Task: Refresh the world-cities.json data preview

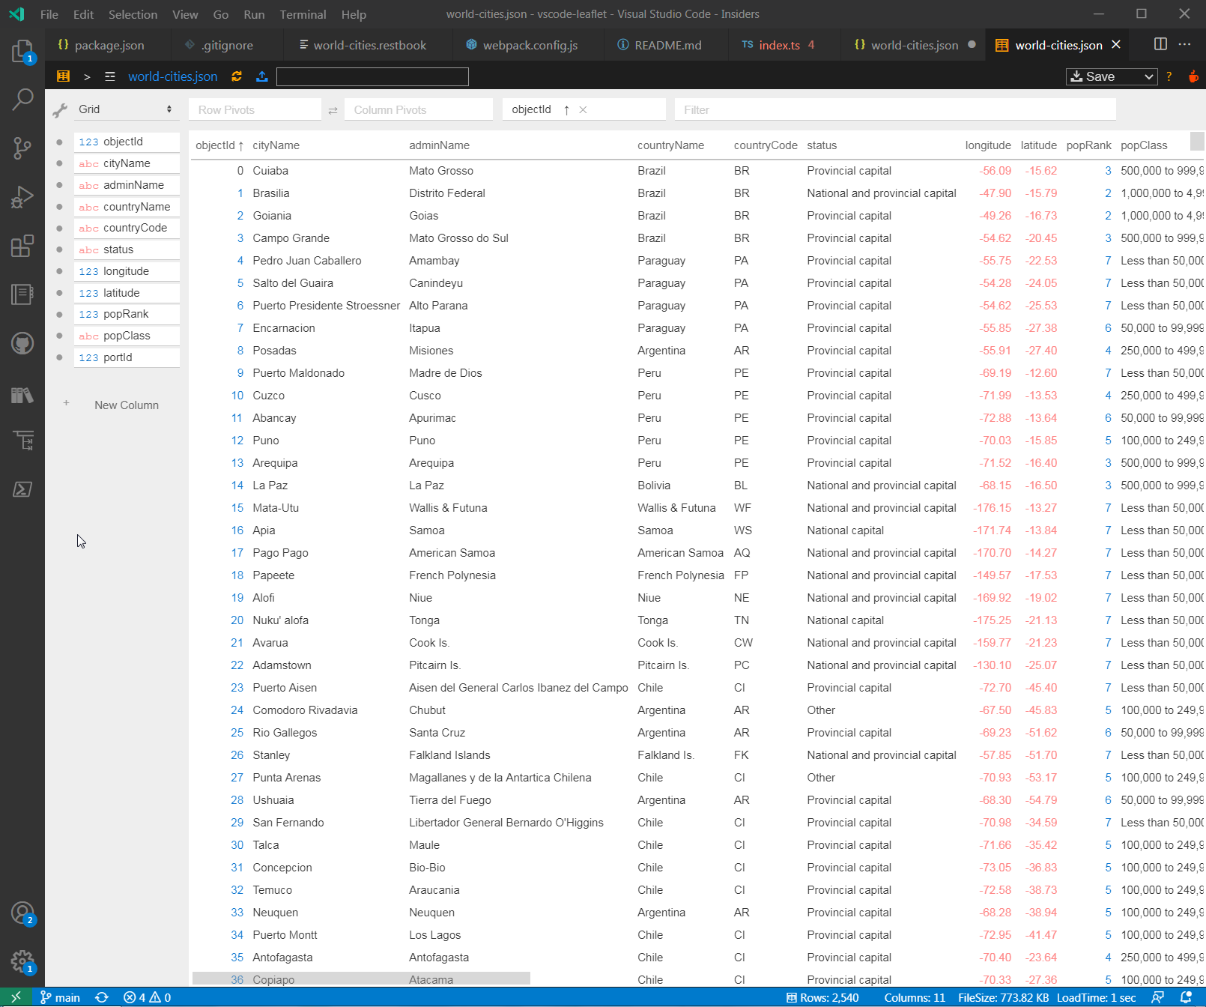Action: click(237, 76)
